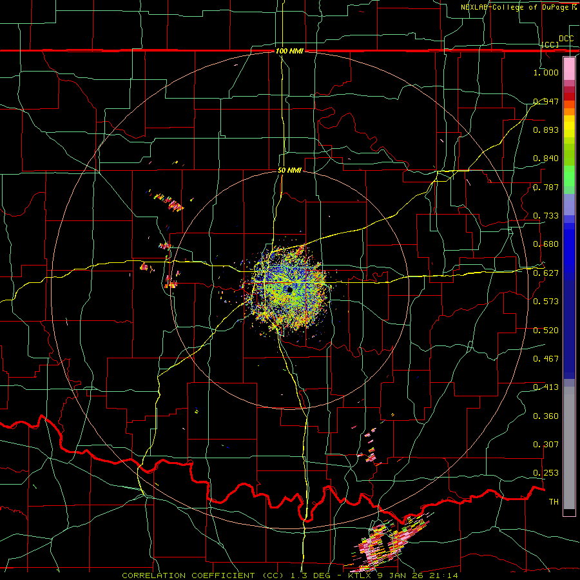580x580 pixels.
Task: Click the 1.000 value on the color scale
Action: 546,72
